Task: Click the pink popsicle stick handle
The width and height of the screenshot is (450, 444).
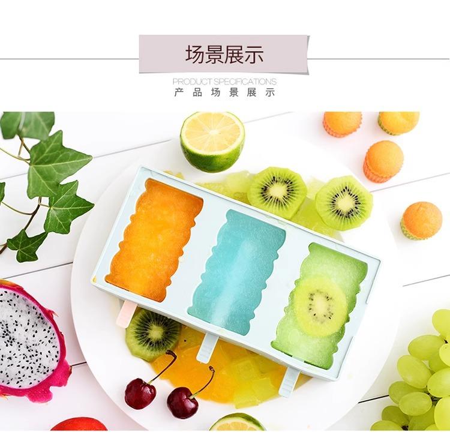Action: [x=125, y=313]
